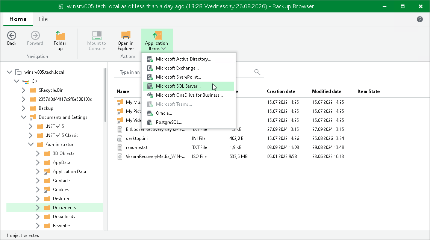Sort by Modified date column header
Image resolution: width=430 pixels, height=240 pixels.
click(327, 91)
